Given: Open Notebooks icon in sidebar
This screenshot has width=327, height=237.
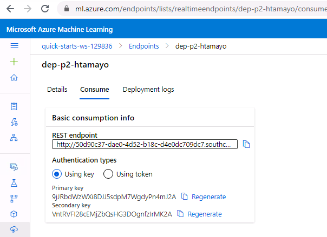Looking at the screenshot, I should coord(14,106).
